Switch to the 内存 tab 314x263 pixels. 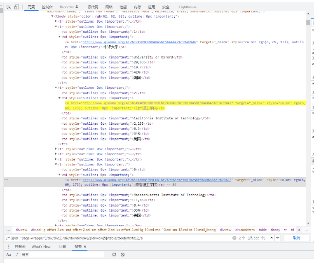pos(137,7)
